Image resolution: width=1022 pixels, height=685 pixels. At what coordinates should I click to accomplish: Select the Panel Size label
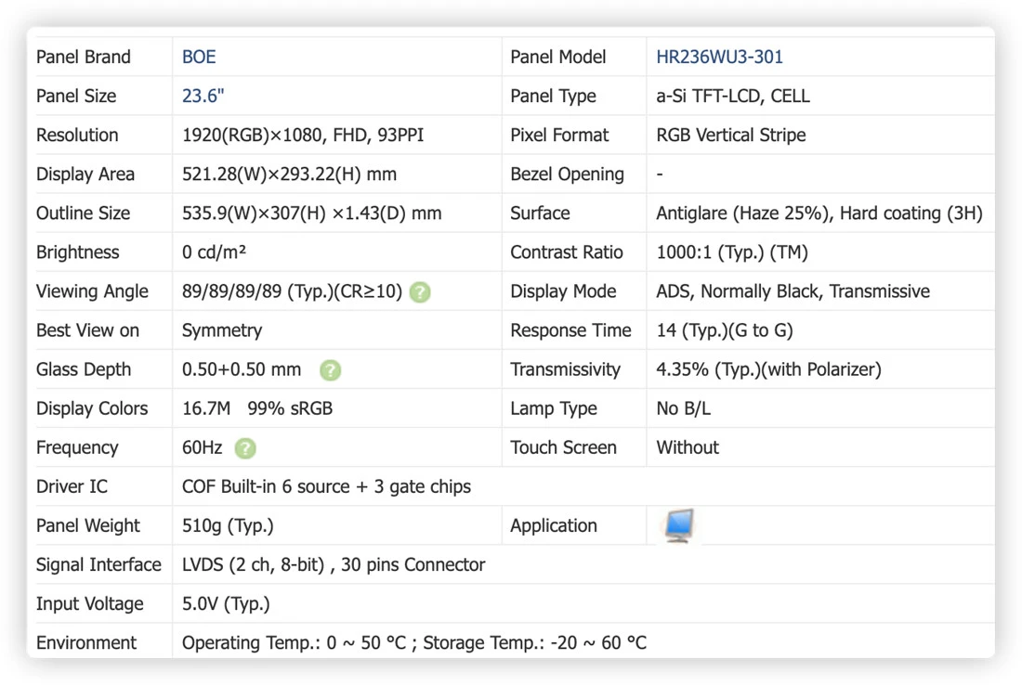click(76, 96)
